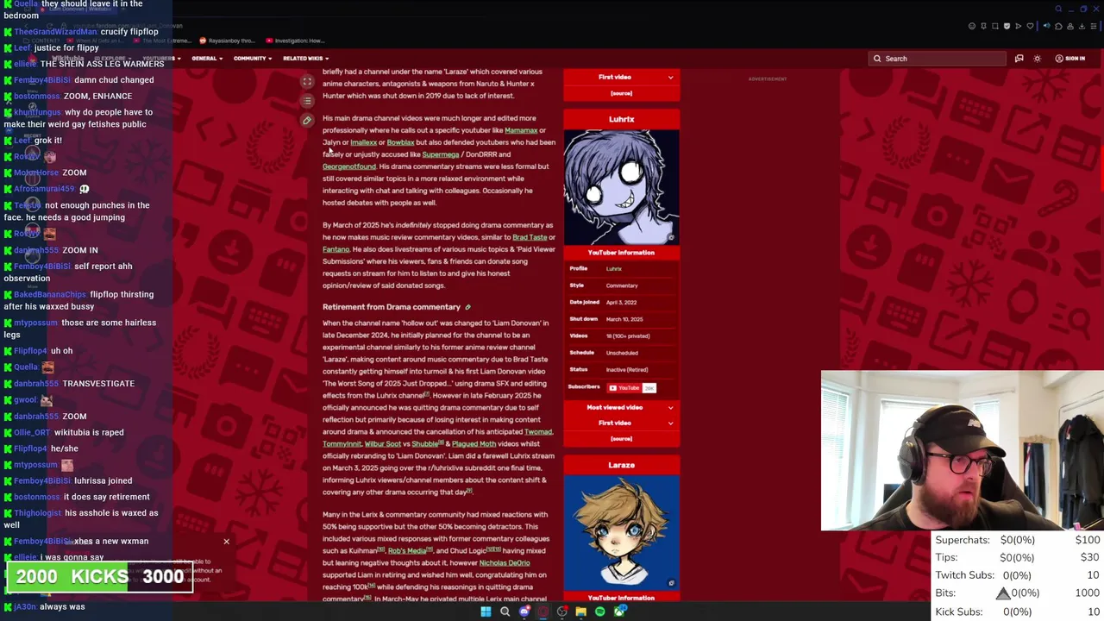
Task: Click the 'Unscheduled' schedule value
Action: tap(622, 353)
